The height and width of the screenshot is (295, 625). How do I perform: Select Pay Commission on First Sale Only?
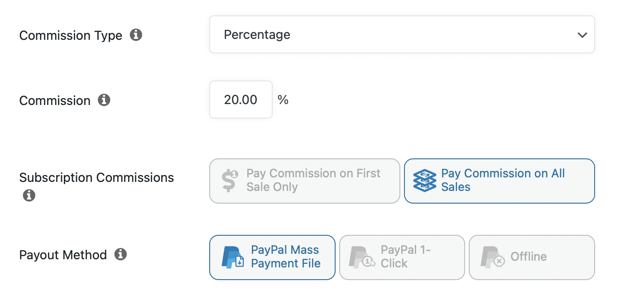[304, 181]
